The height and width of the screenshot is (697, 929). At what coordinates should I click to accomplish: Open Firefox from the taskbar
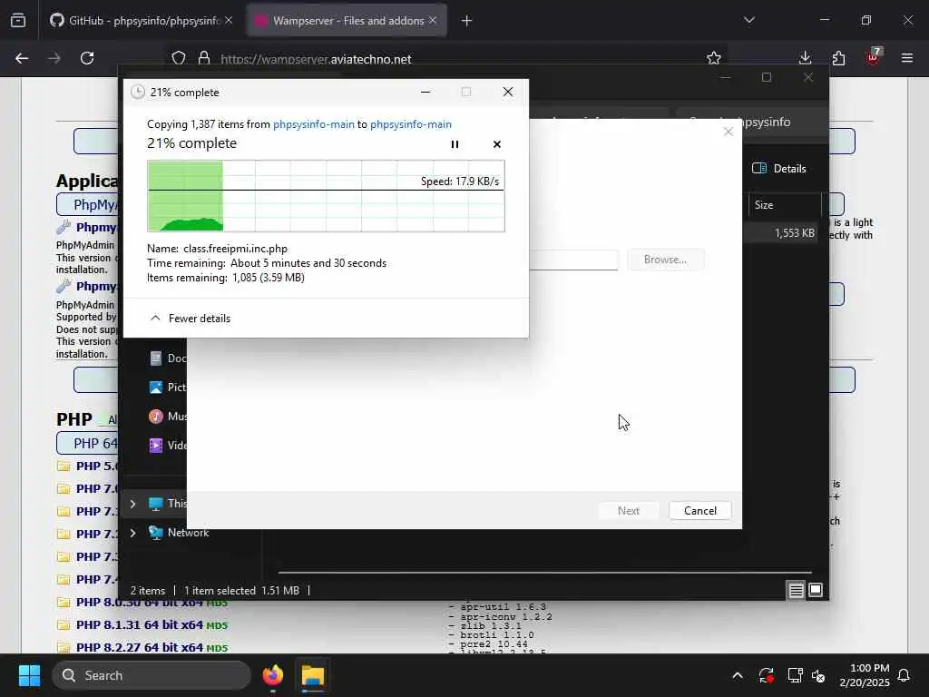click(x=273, y=675)
